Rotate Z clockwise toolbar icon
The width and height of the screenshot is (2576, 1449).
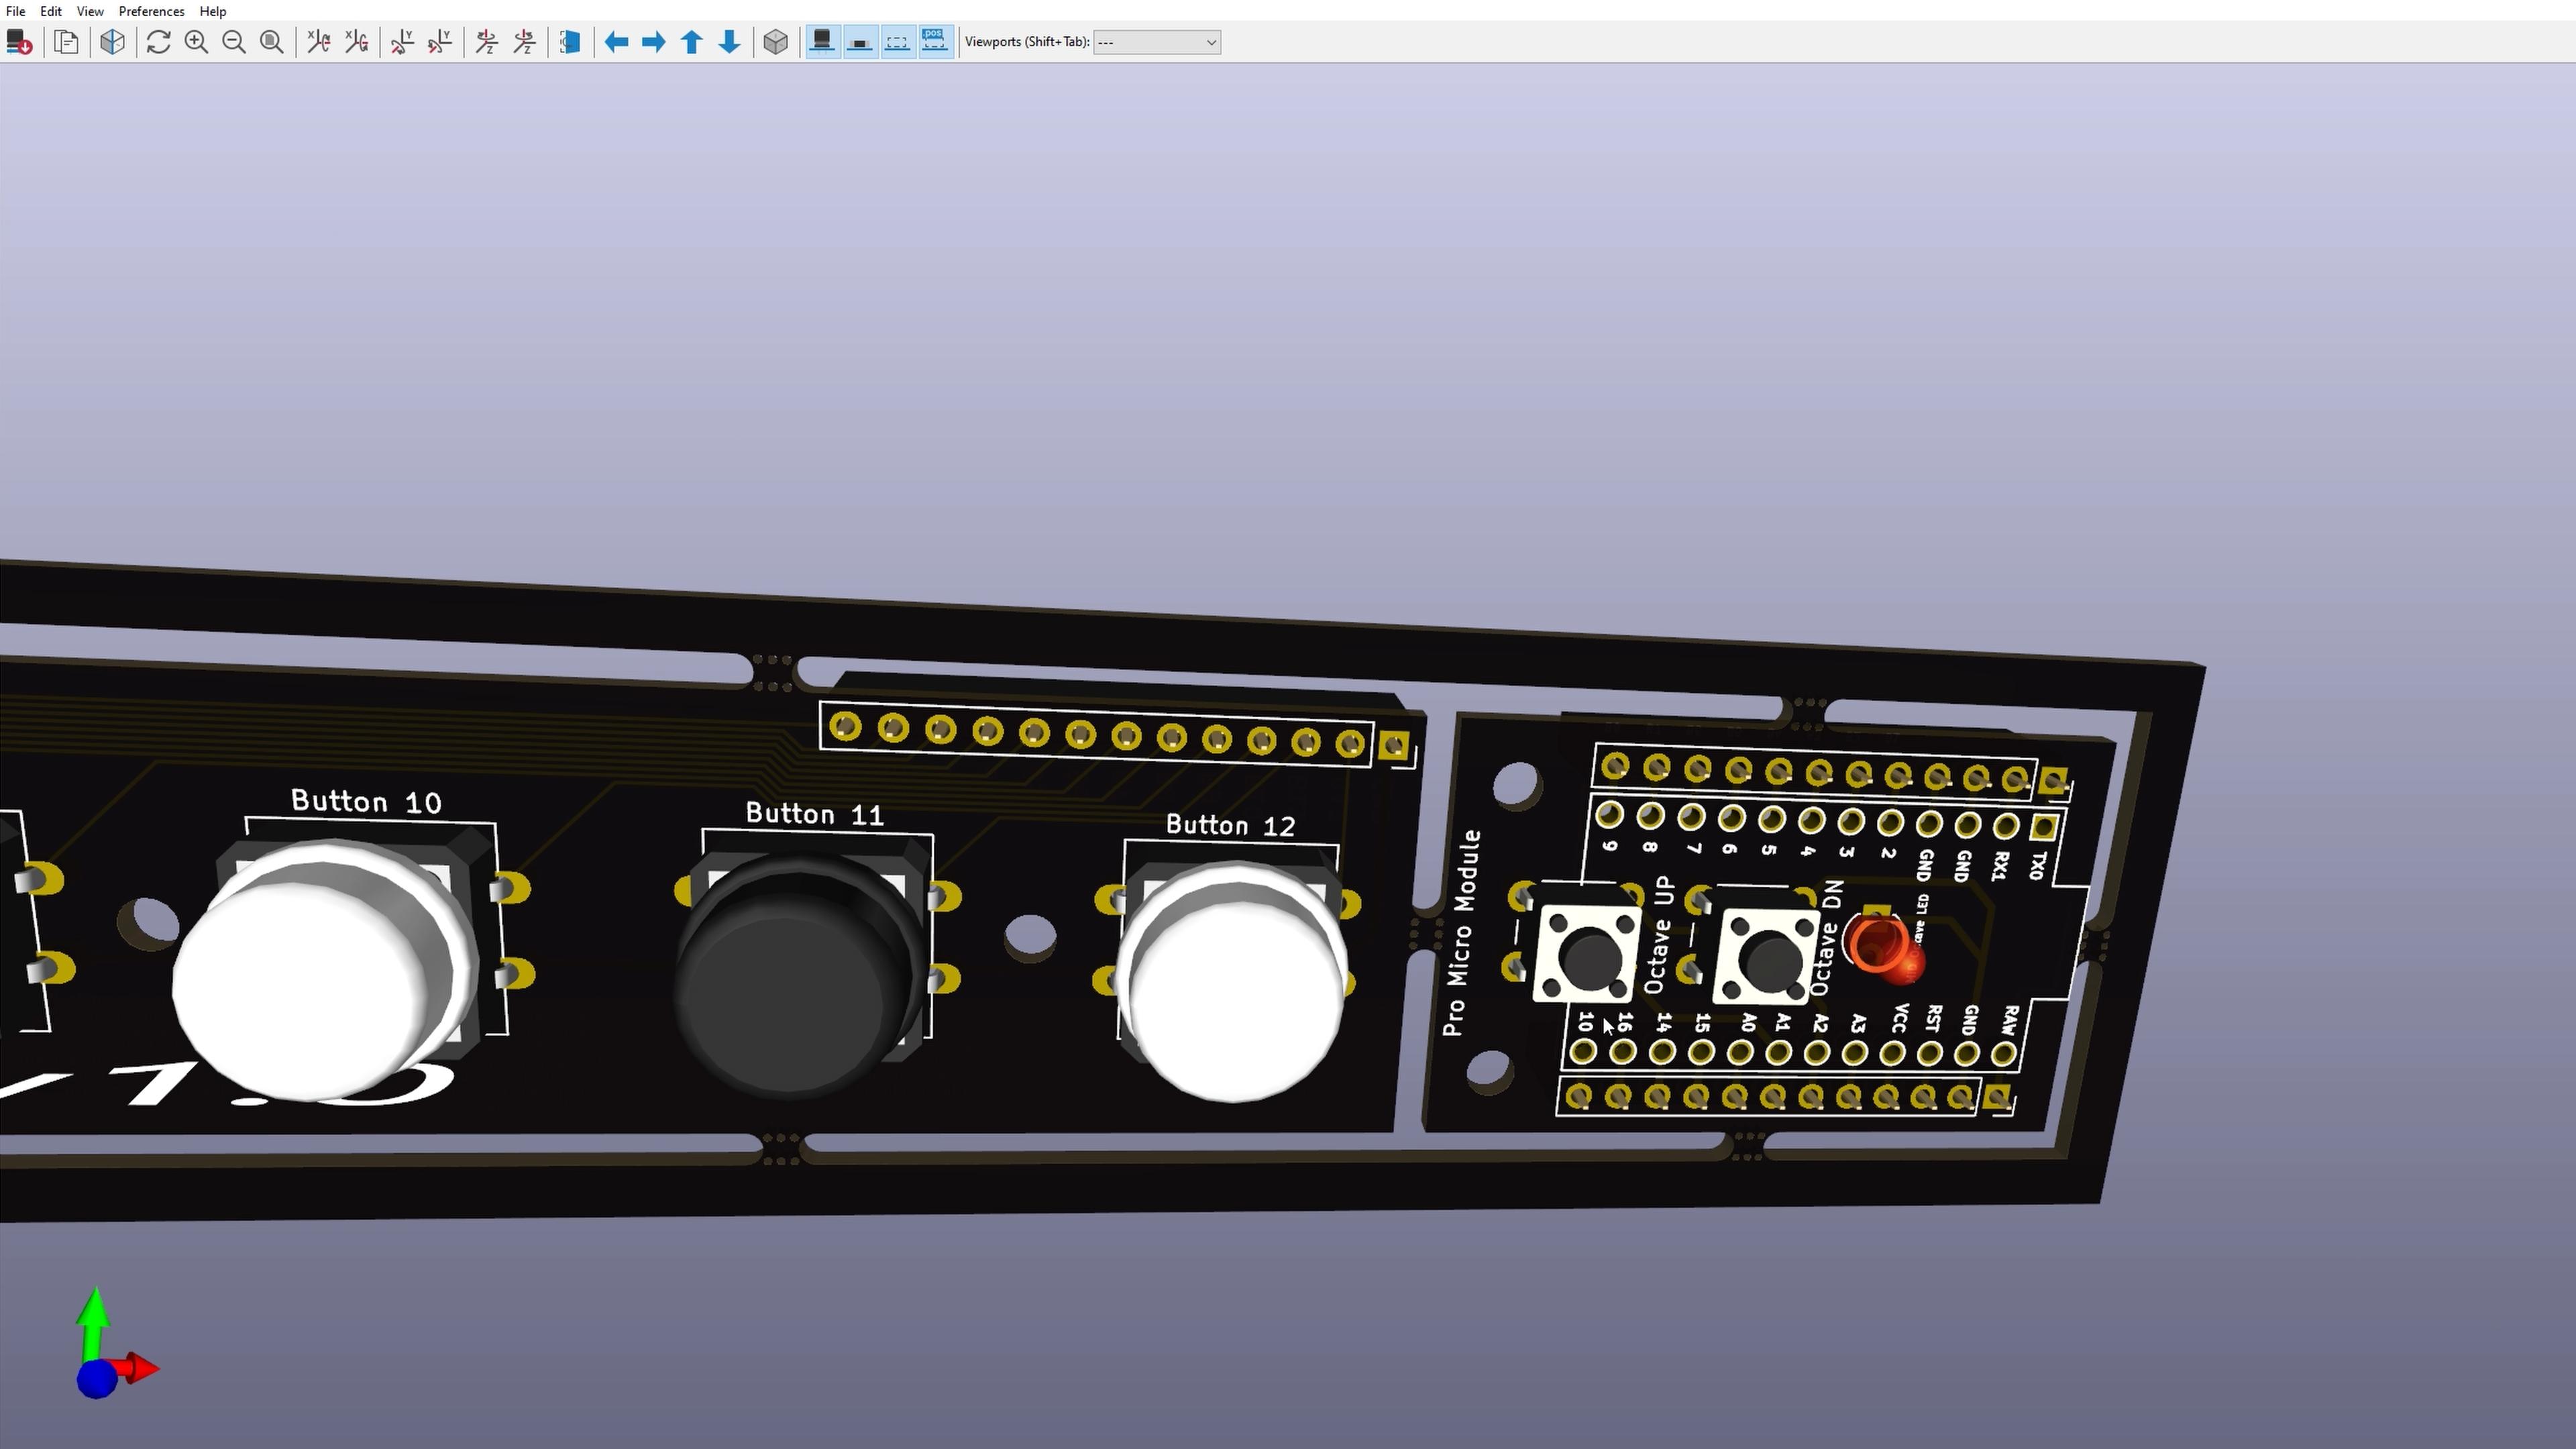click(487, 42)
